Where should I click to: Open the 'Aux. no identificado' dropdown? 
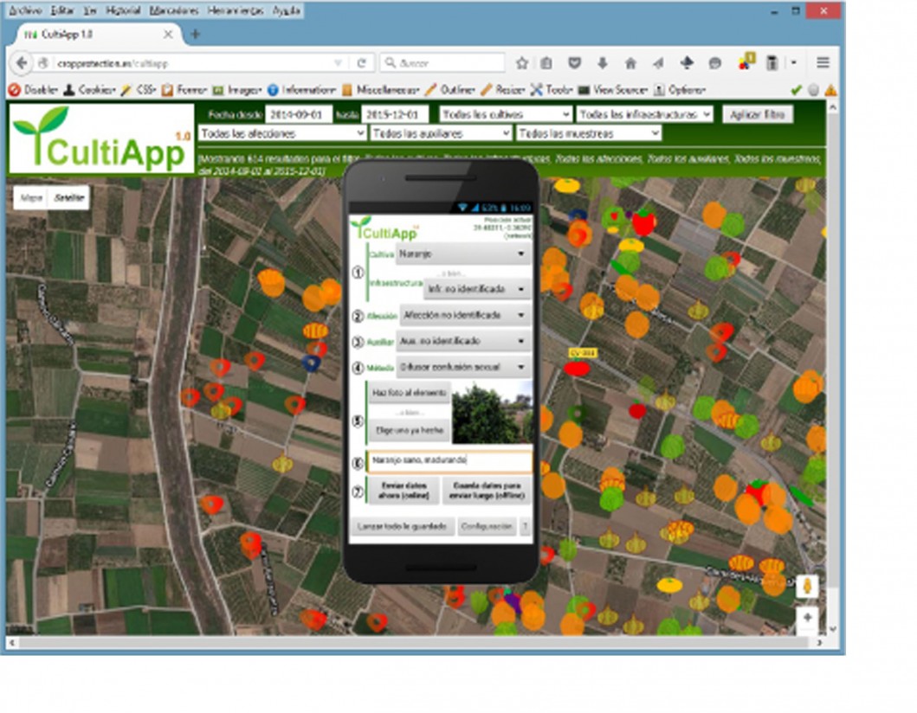click(x=462, y=341)
